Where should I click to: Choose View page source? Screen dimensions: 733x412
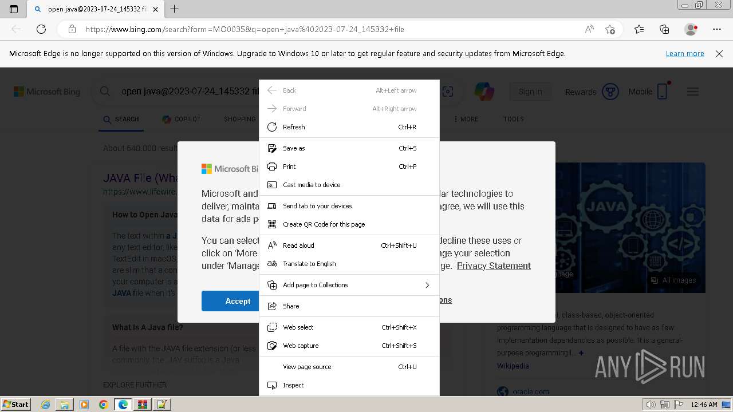point(349,367)
